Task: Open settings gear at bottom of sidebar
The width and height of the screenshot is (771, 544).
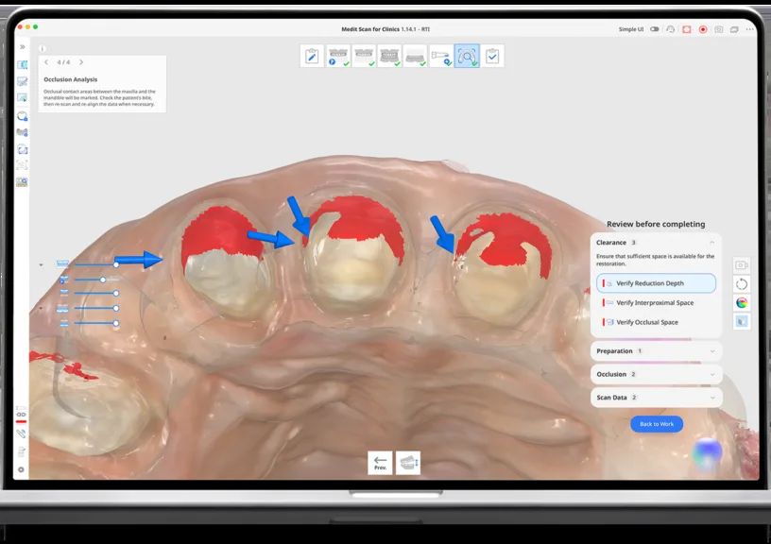Action: point(21,469)
